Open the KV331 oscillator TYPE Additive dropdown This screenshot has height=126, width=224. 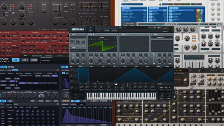coord(9,104)
